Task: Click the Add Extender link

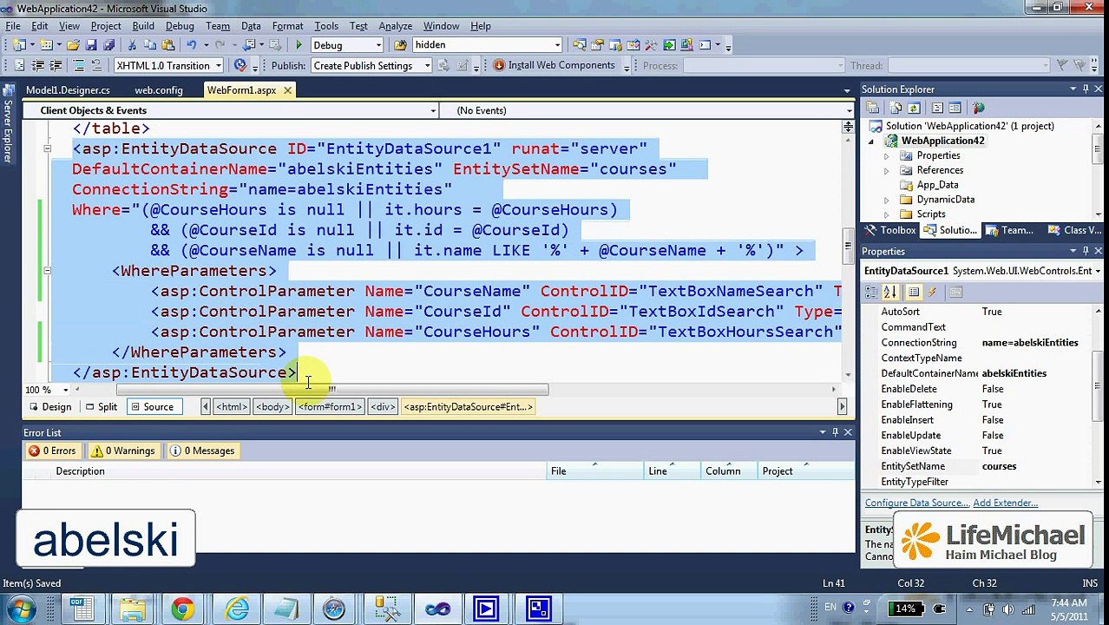Action: point(1005,503)
